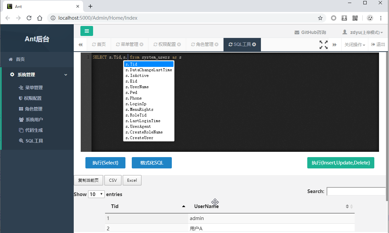Open the 关闭操作 dropdown menu
Screen dimensions: 389x233
355,45
